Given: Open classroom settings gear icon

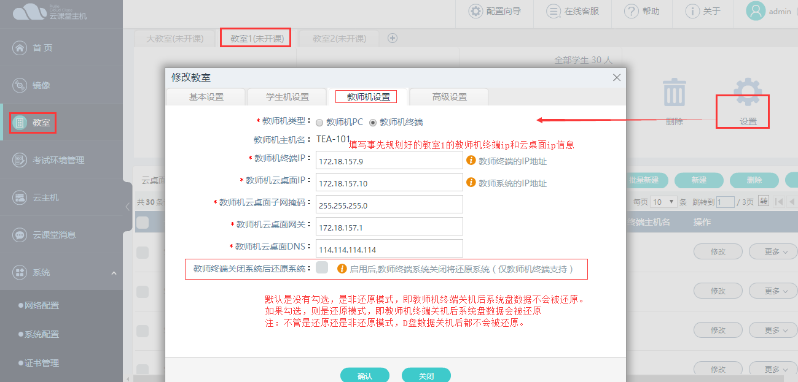Looking at the screenshot, I should [748, 93].
